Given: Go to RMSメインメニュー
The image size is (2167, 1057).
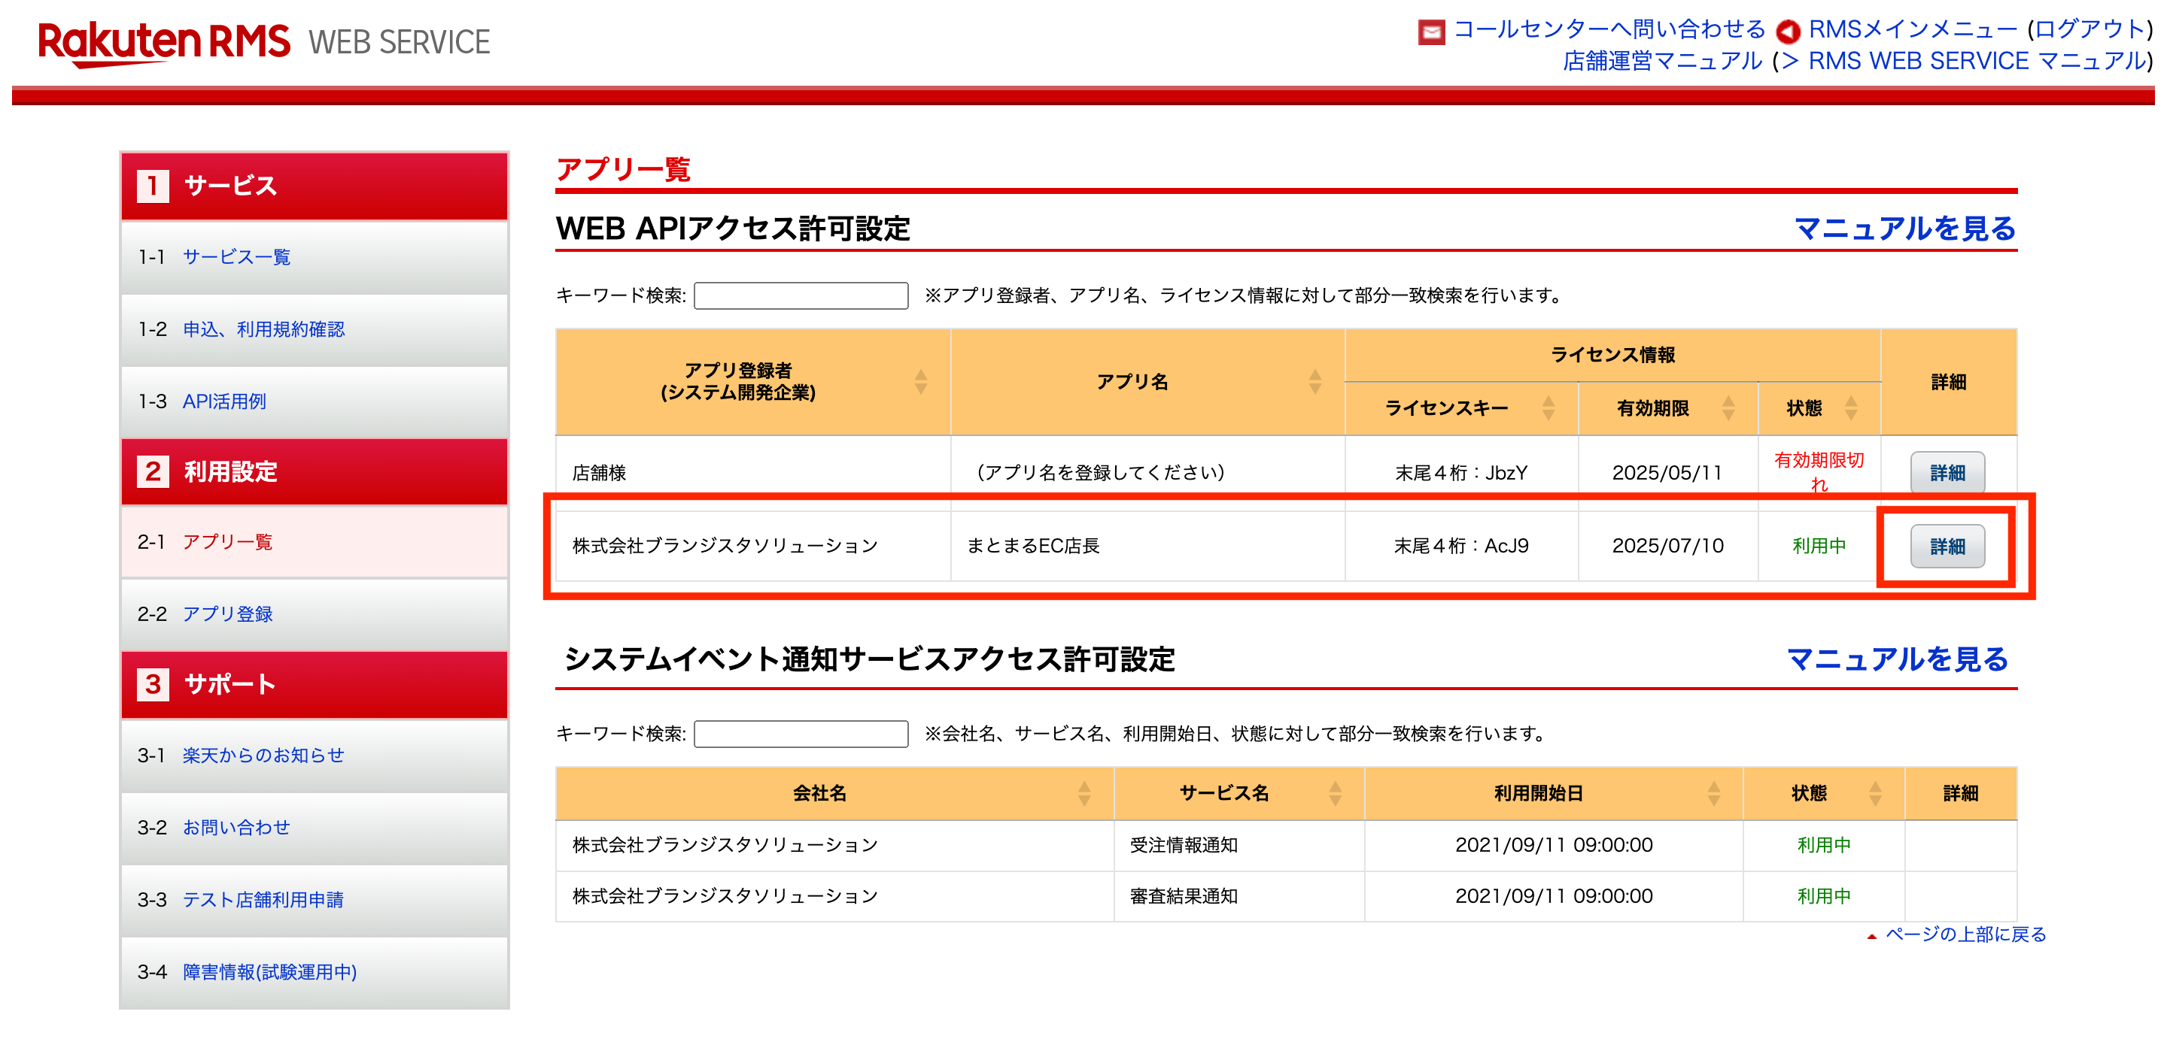Looking at the screenshot, I should (x=1913, y=29).
